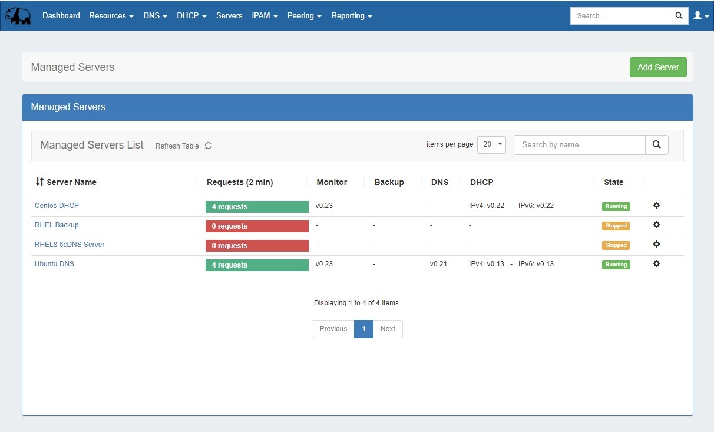This screenshot has height=432, width=714.
Task: Sort table by Server Name column
Action: 66,182
